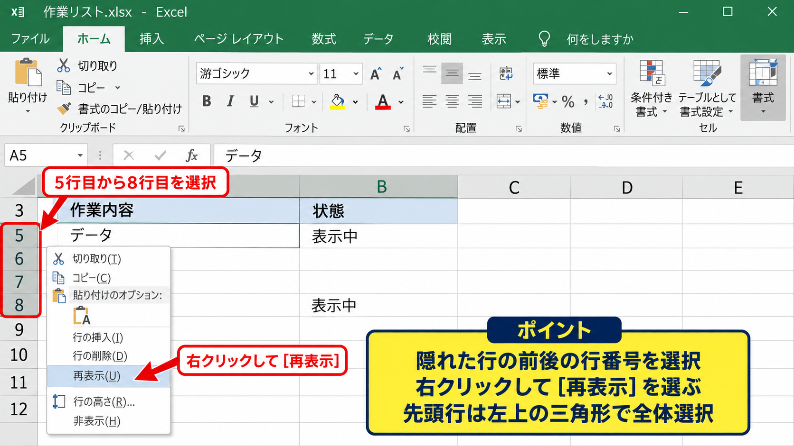The width and height of the screenshot is (794, 446).
Task: Click the paste-values clipboard A option
Action: (82, 316)
